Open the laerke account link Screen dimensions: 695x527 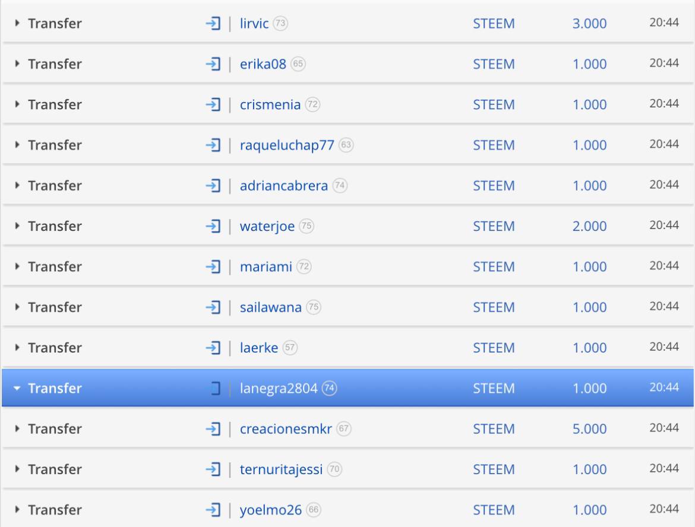click(259, 348)
